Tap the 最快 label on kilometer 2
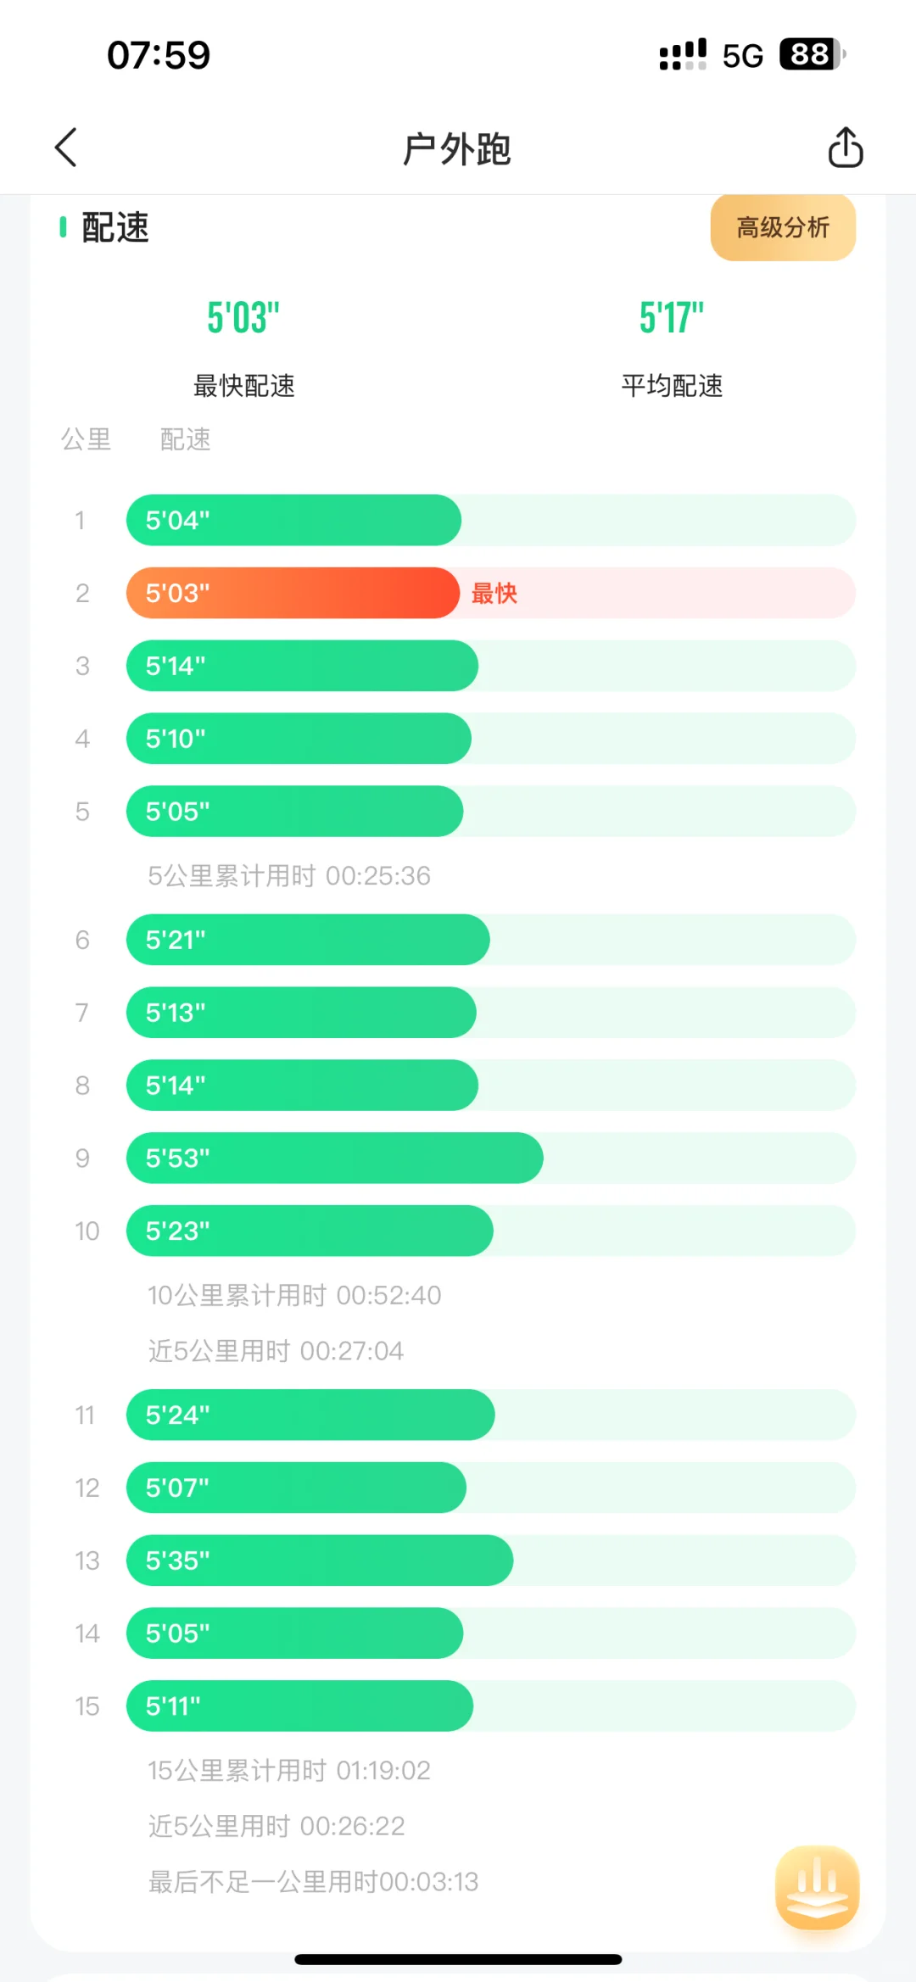This screenshot has height=1982, width=916. [494, 594]
